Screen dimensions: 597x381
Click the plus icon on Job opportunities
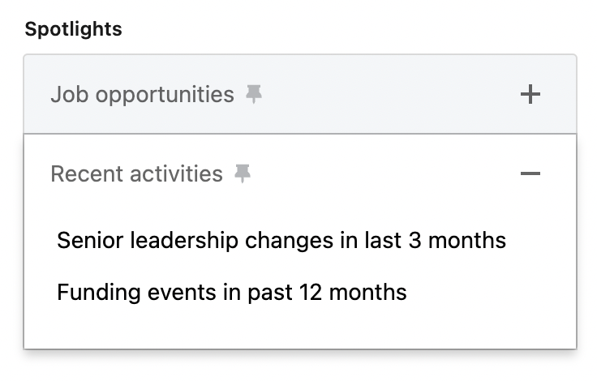coord(530,95)
